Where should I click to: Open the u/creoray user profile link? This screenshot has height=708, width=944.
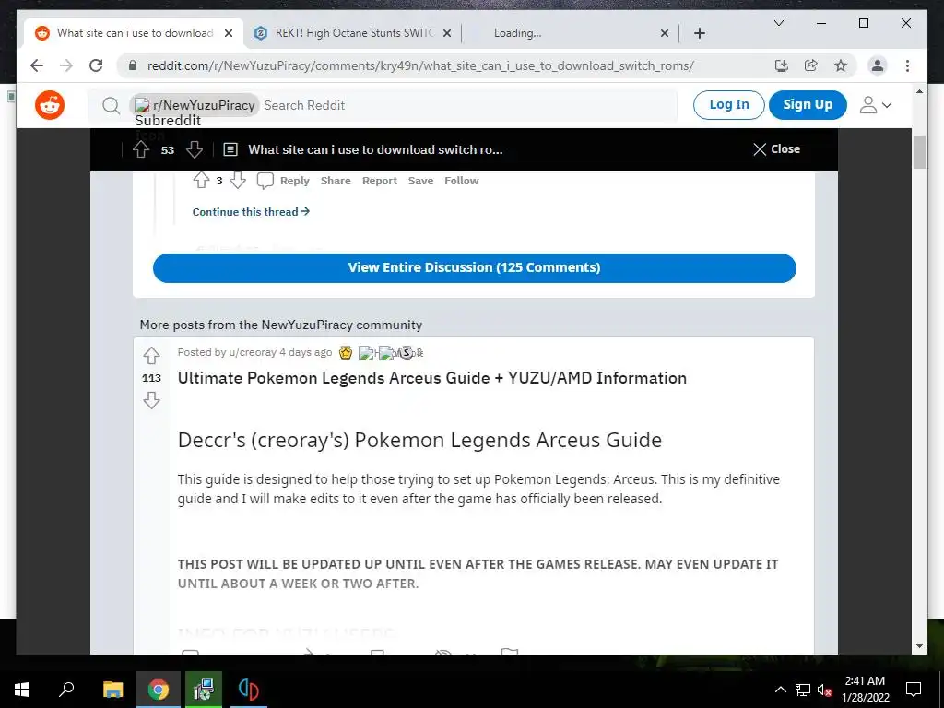tap(253, 352)
